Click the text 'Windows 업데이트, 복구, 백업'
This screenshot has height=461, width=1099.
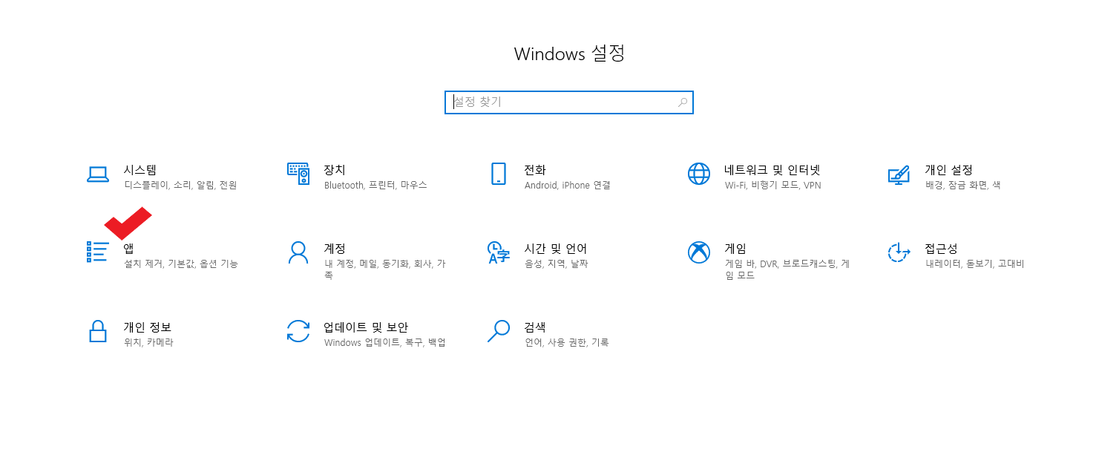pos(384,343)
